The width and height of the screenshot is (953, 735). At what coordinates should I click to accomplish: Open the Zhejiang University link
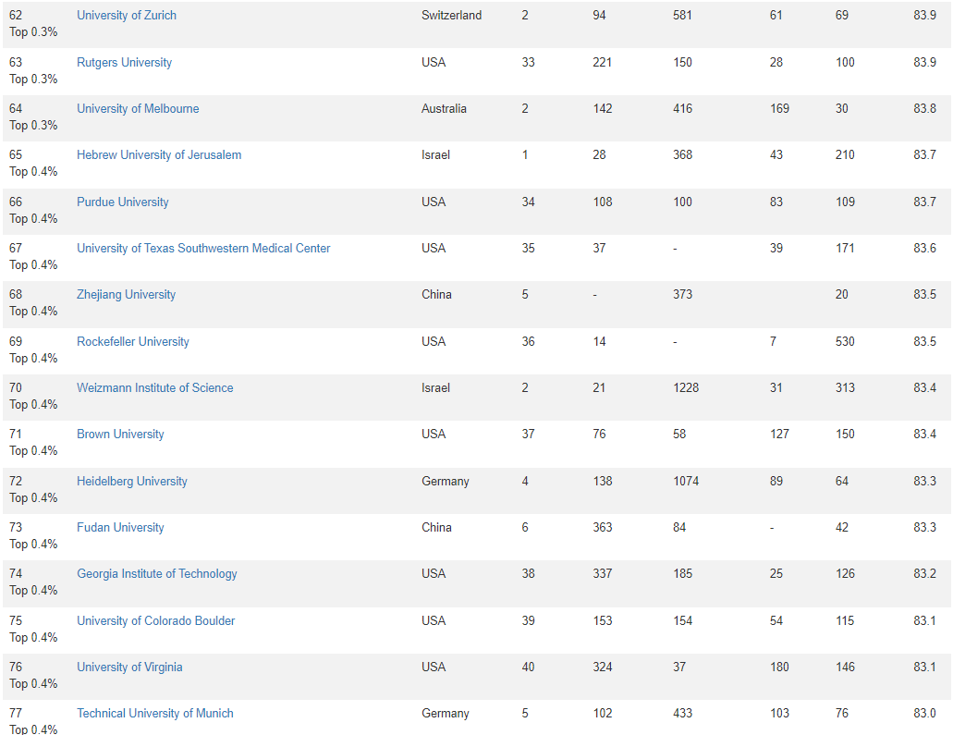(x=126, y=295)
